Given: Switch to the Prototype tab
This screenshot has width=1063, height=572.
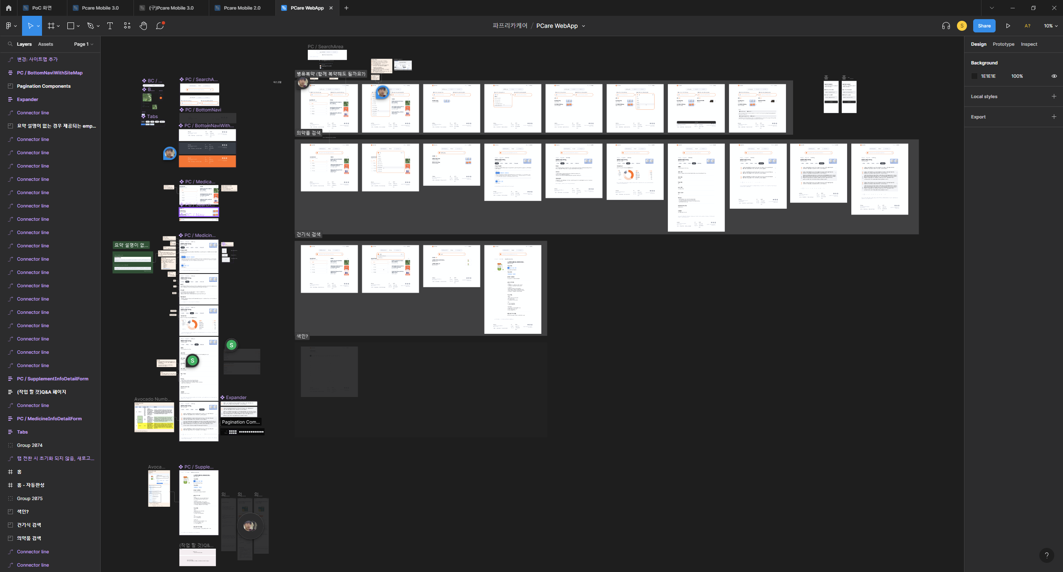Looking at the screenshot, I should (1003, 44).
